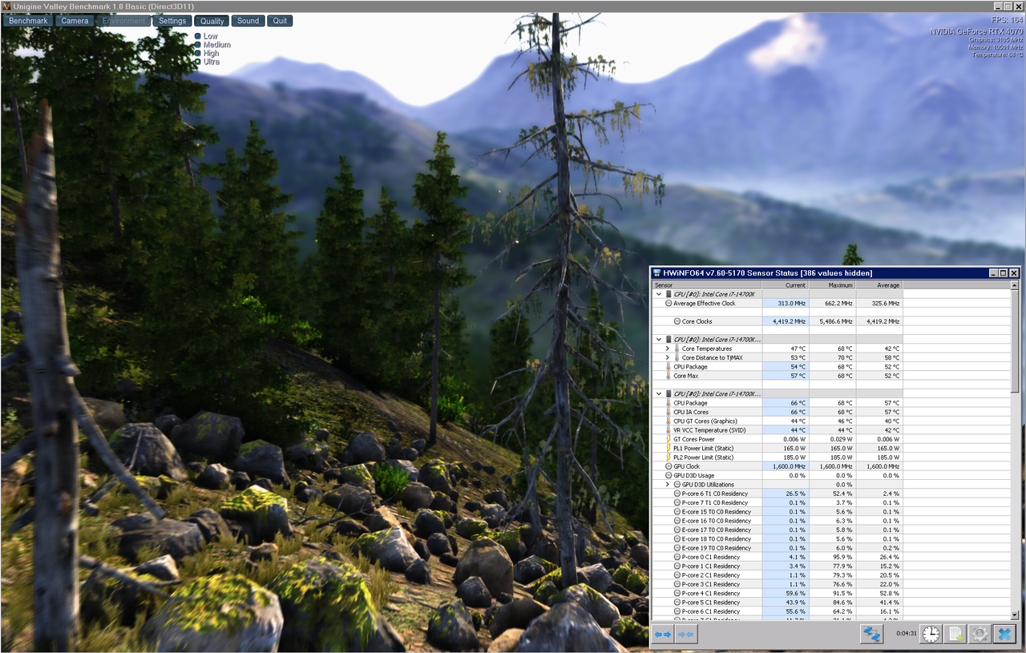Click the Maximum column header
Image resolution: width=1026 pixels, height=653 pixels.
832,285
